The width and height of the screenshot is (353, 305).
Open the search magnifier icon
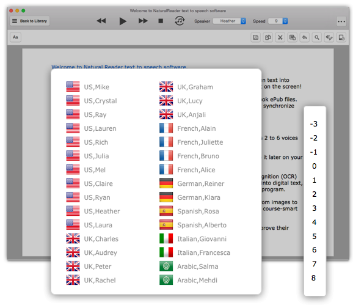coord(317,37)
